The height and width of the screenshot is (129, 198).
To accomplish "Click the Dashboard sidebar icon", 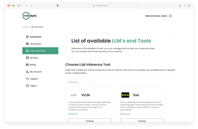I will pos(27,37).
